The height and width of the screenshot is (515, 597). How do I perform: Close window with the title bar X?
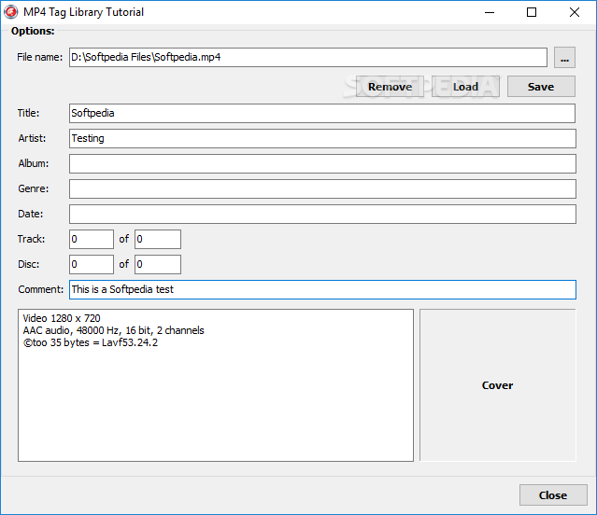click(575, 12)
